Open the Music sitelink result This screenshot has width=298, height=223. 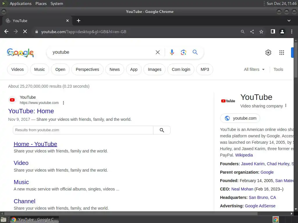(x=21, y=182)
